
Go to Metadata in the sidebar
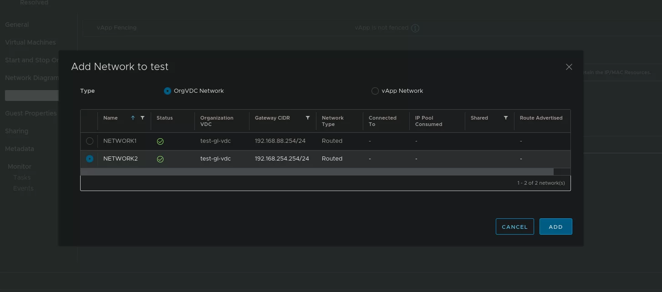pos(19,149)
